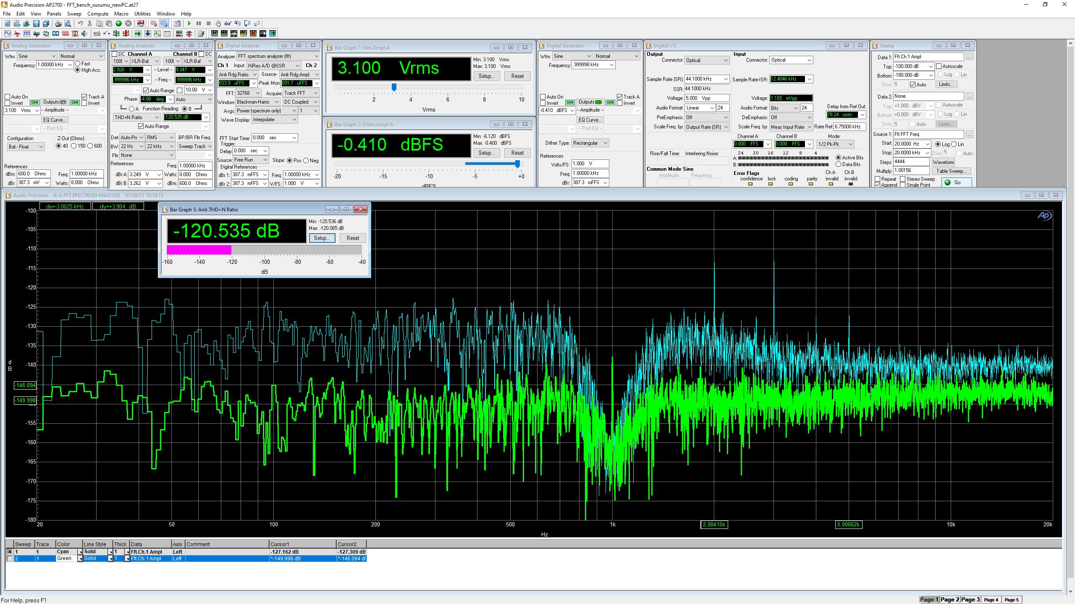Click the pause toolbar icon
The image size is (1075, 604).
(199, 23)
